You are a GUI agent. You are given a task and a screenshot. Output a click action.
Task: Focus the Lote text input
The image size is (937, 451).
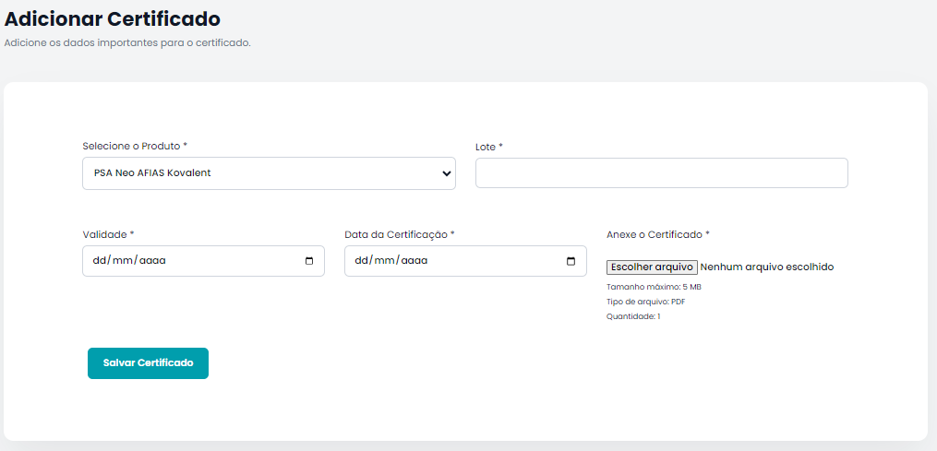pyautogui.click(x=661, y=173)
